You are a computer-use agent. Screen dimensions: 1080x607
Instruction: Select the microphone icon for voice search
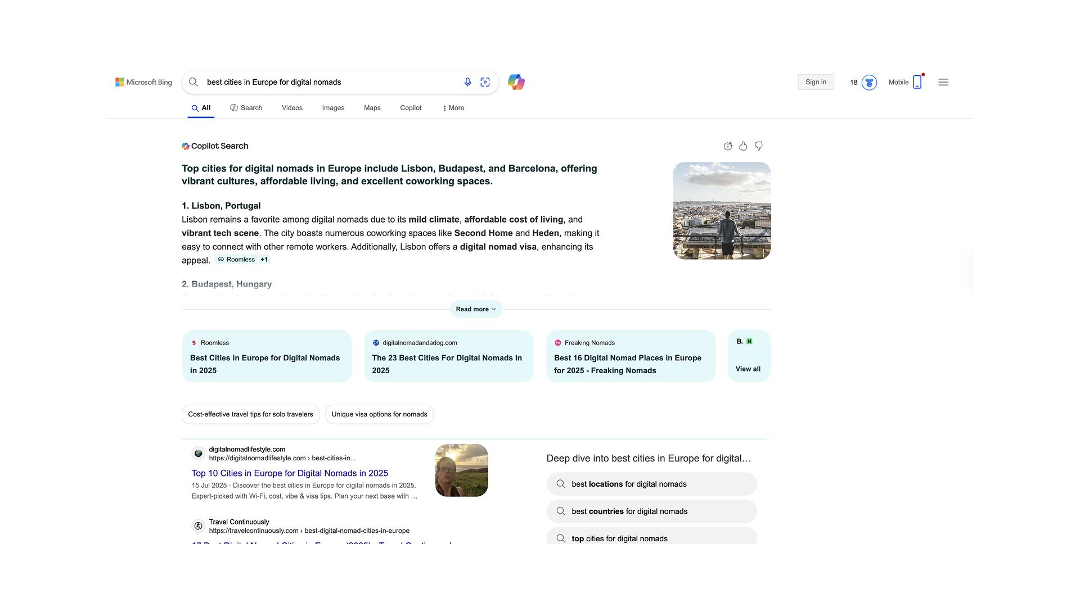pyautogui.click(x=467, y=82)
